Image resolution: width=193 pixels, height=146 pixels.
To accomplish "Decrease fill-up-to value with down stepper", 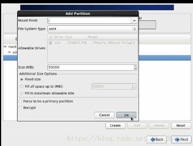I will point(134,88).
